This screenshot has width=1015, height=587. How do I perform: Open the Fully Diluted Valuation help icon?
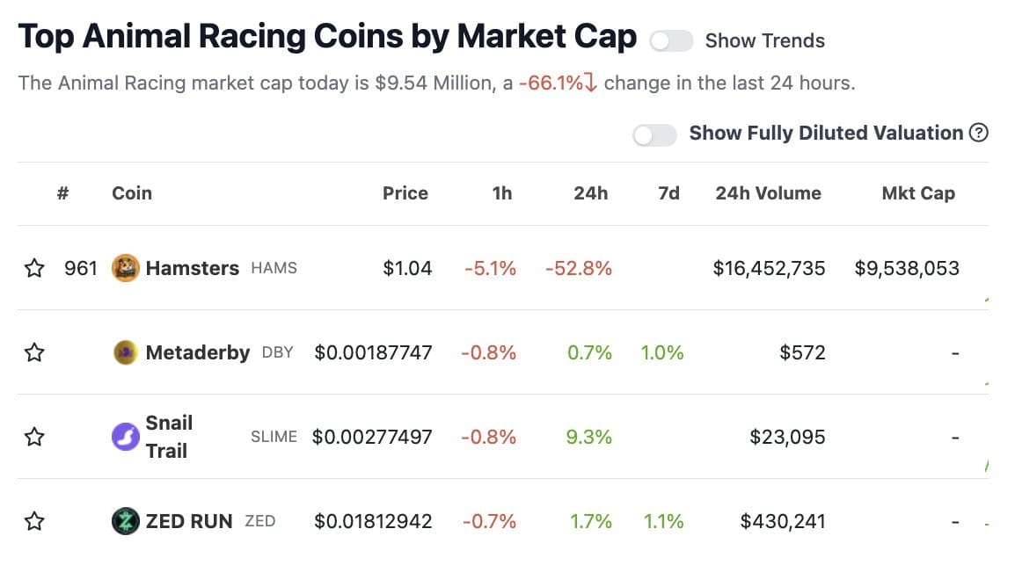point(979,133)
